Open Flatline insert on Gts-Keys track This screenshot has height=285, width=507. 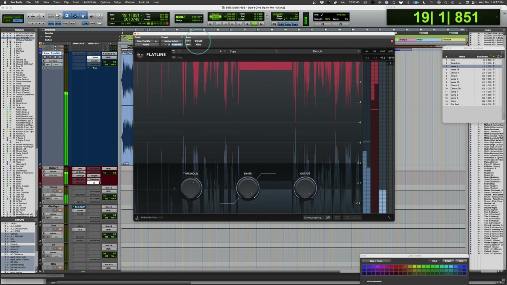tap(80, 211)
